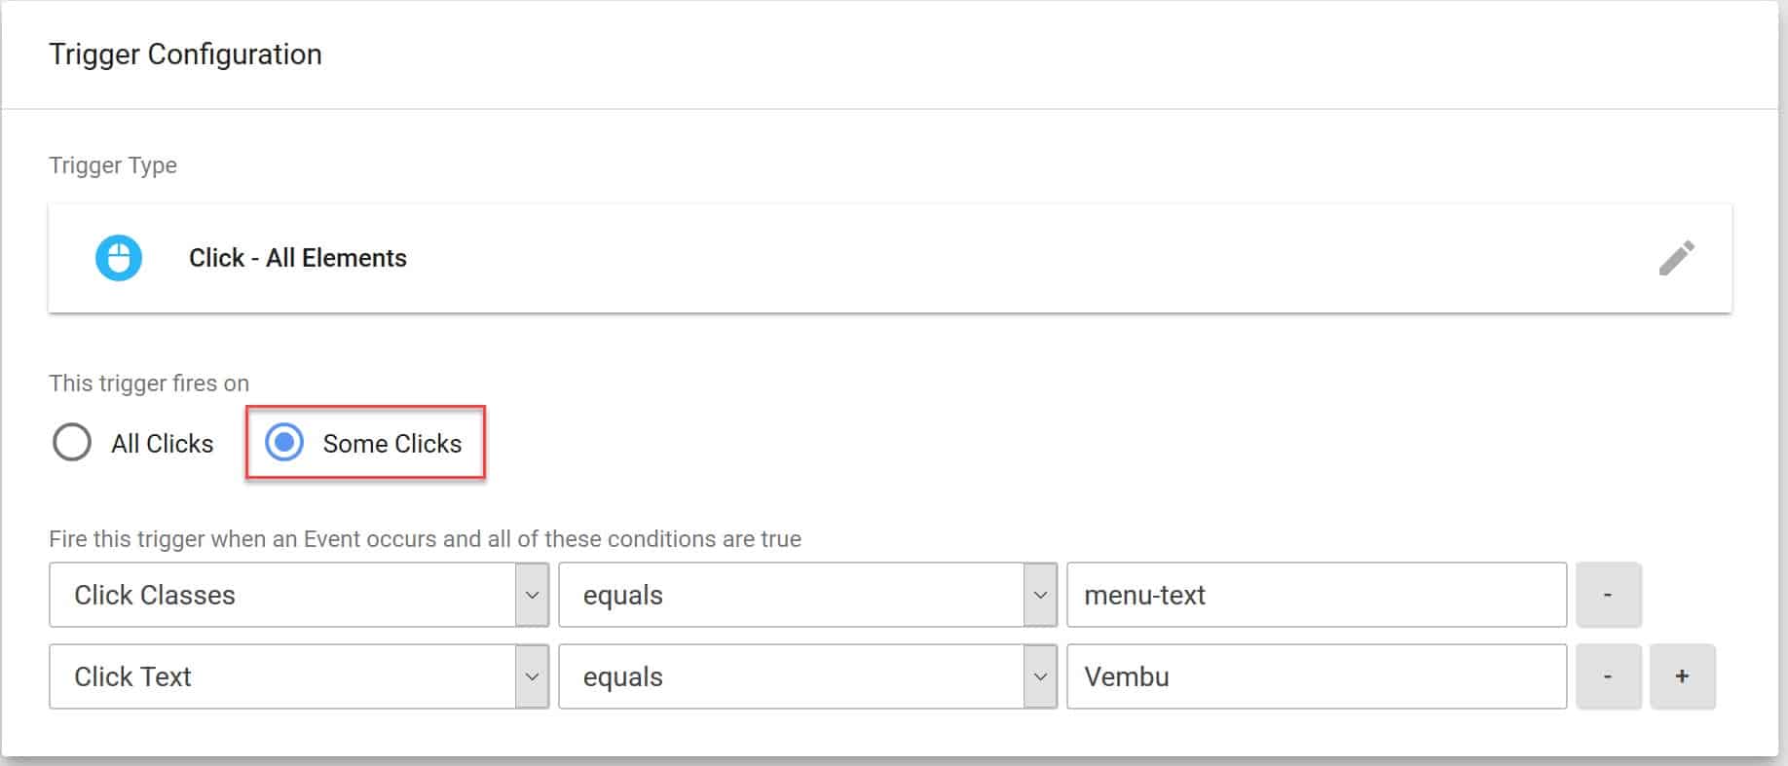The width and height of the screenshot is (1788, 766).
Task: Select the All Clicks radio button
Action: click(x=72, y=443)
